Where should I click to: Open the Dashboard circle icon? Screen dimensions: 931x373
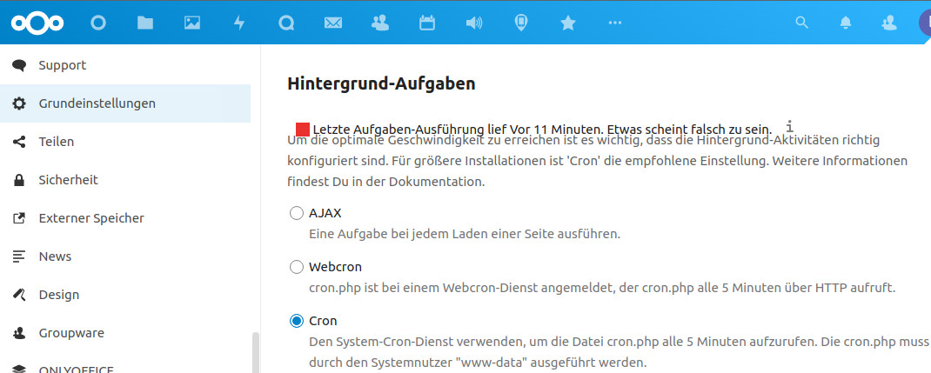[98, 23]
